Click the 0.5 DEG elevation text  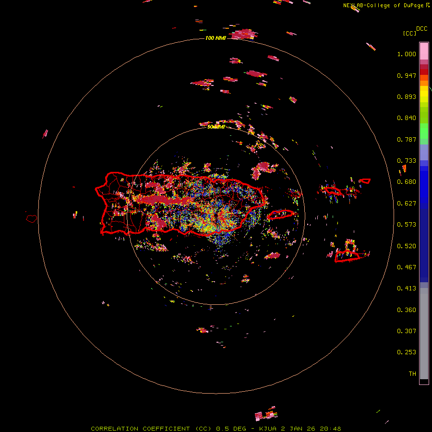click(x=231, y=429)
